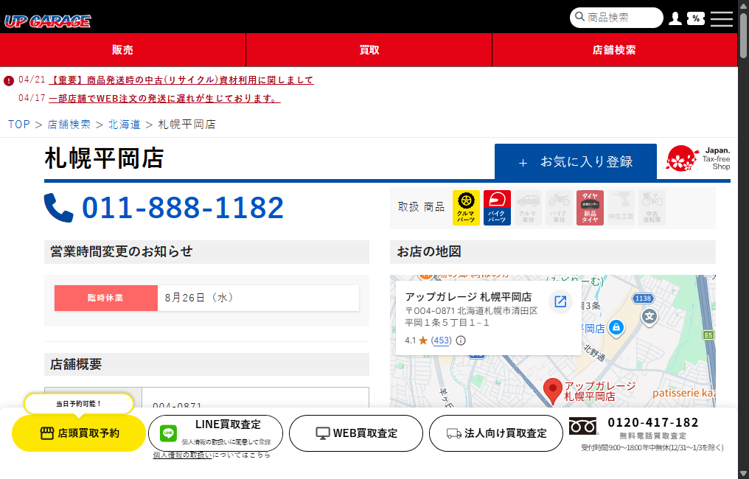Click the UP GARAGE logo

[47, 21]
